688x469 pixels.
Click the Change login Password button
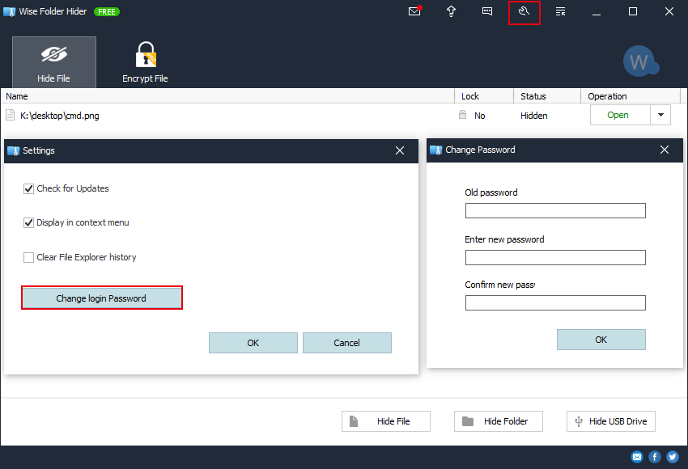click(102, 298)
